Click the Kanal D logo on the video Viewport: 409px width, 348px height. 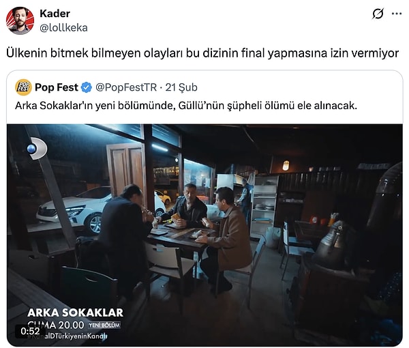(37, 149)
